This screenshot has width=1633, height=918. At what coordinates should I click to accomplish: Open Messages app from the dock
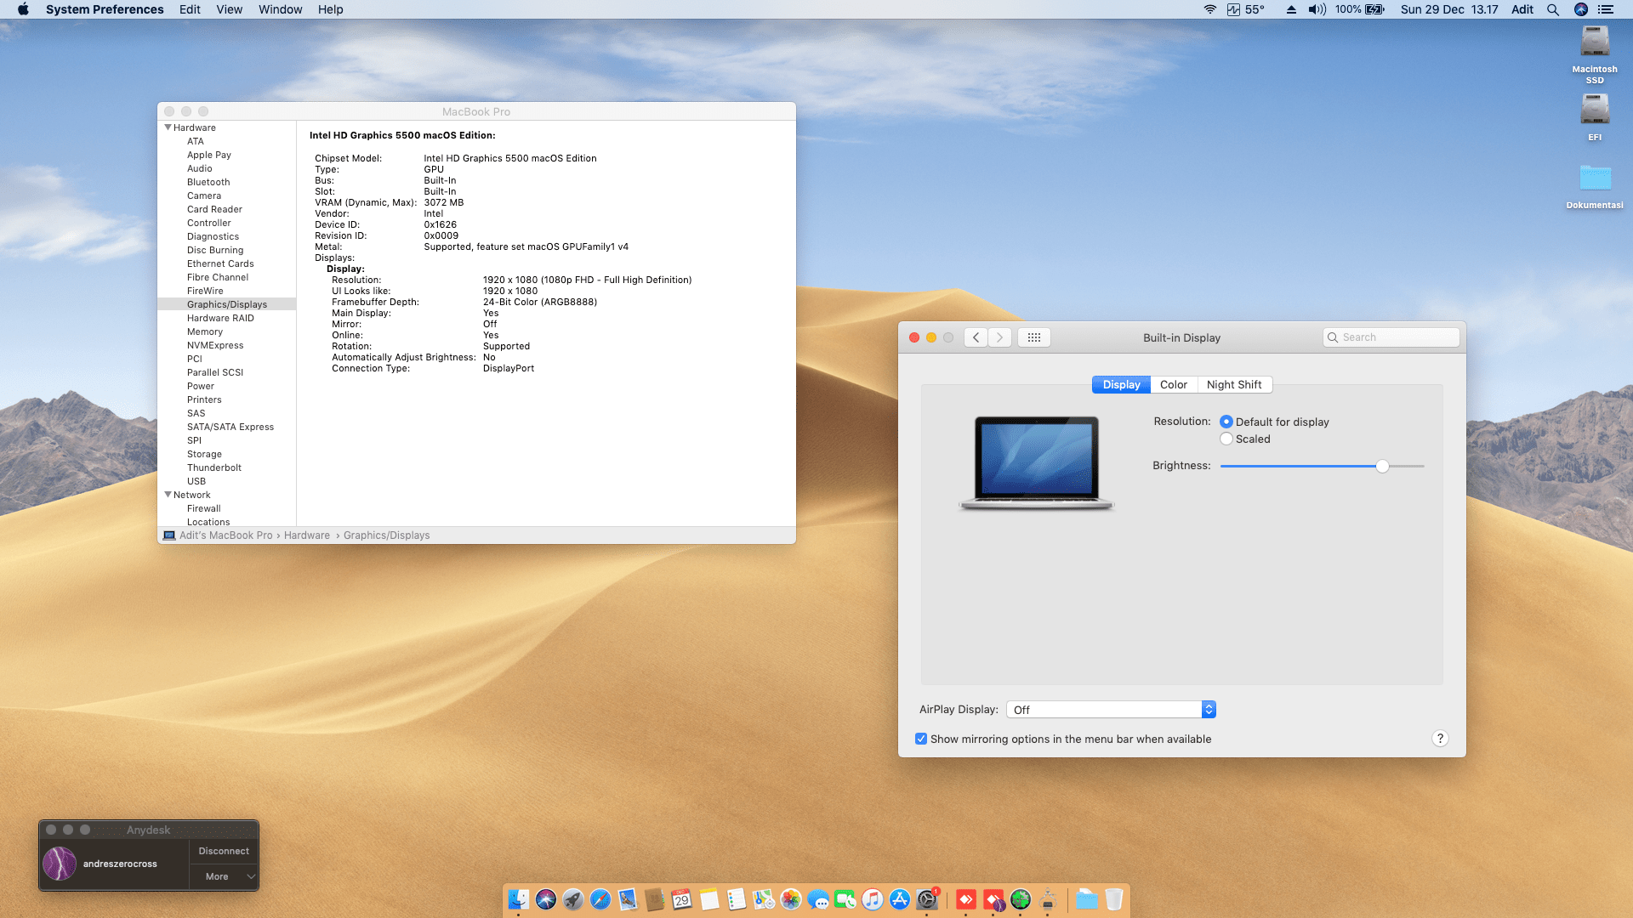click(x=818, y=899)
